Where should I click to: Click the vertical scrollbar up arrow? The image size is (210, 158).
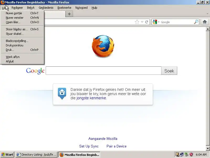tap(208, 29)
